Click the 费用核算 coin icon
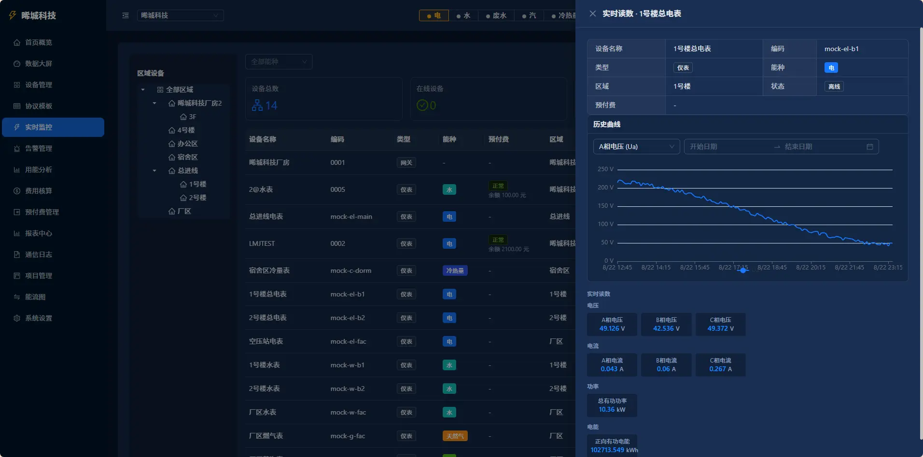Viewport: 923px width, 457px height. pos(17,191)
